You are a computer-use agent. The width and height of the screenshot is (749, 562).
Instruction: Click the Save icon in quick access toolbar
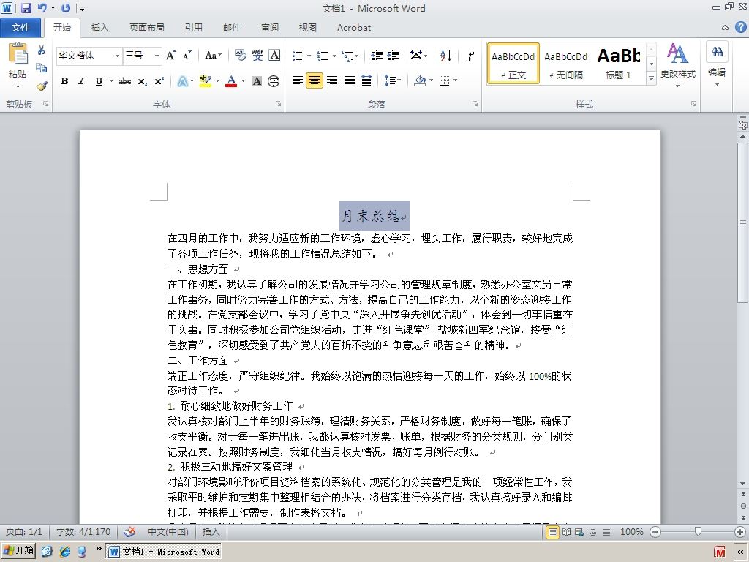pyautogui.click(x=26, y=7)
